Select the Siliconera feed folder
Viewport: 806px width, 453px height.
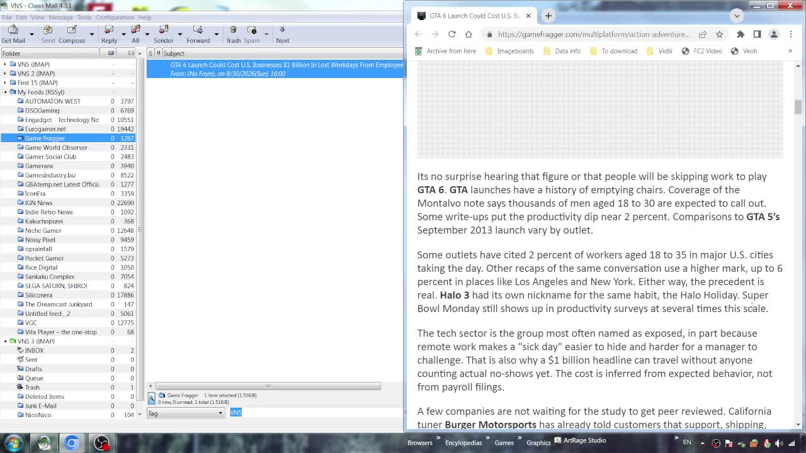tap(68, 295)
